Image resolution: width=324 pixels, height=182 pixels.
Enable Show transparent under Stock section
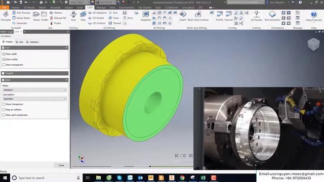tap(4, 104)
